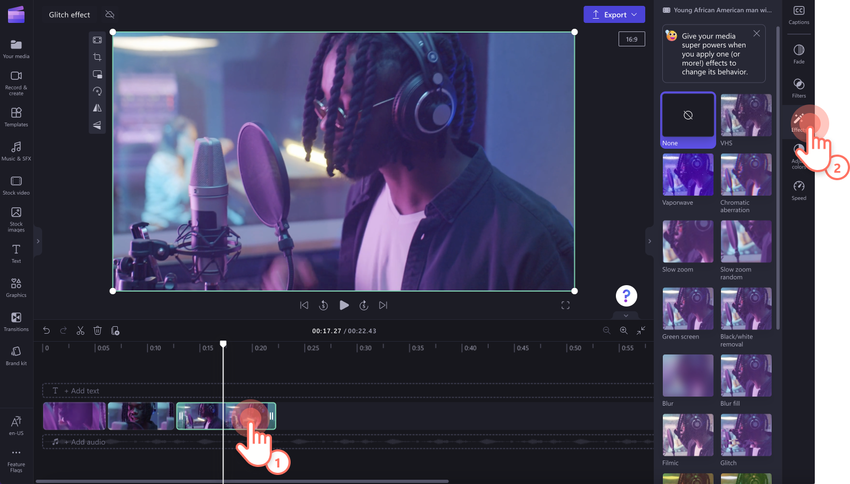The image size is (850, 484).
Task: Undo the last action
Action: 46,330
